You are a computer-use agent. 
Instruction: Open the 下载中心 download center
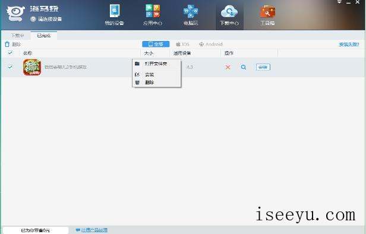(x=229, y=15)
